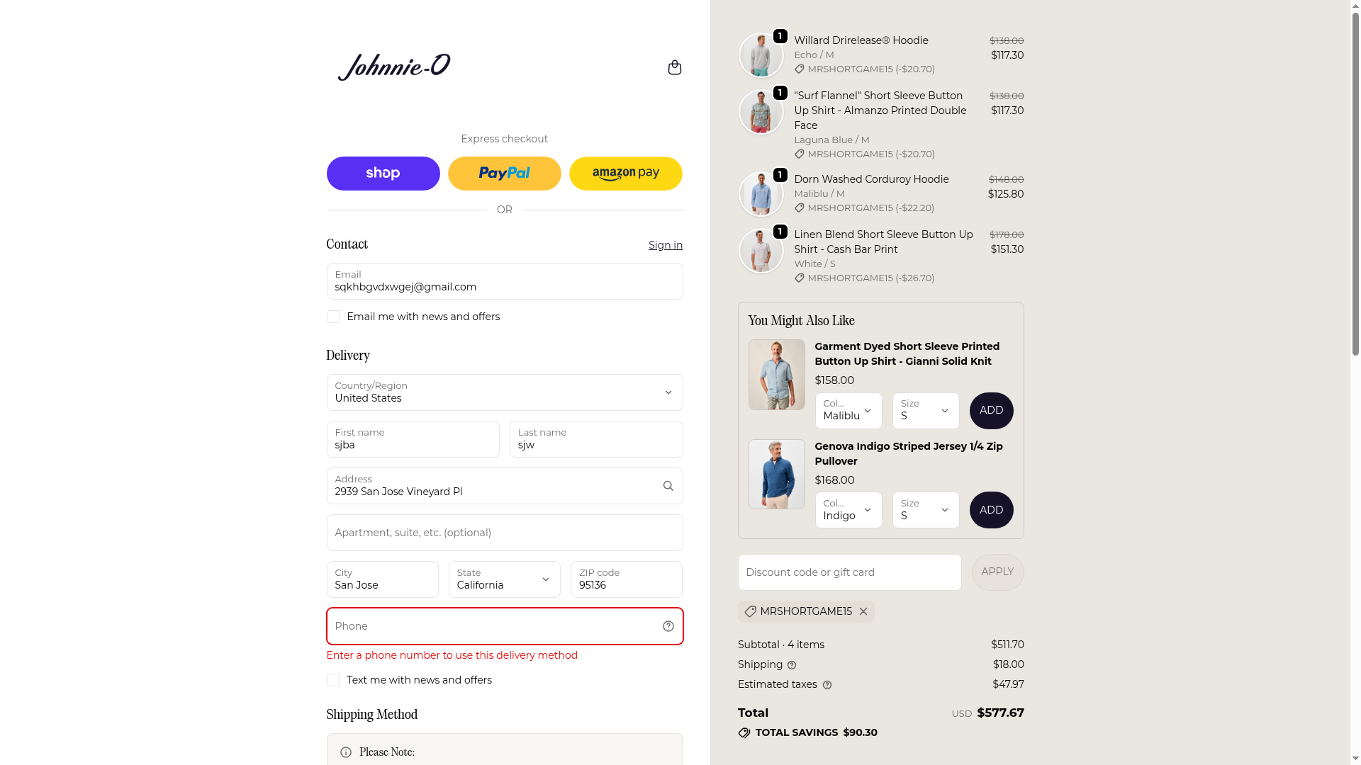The image size is (1361, 765).
Task: Pay with Amazon Pay express button
Action: [x=625, y=174]
